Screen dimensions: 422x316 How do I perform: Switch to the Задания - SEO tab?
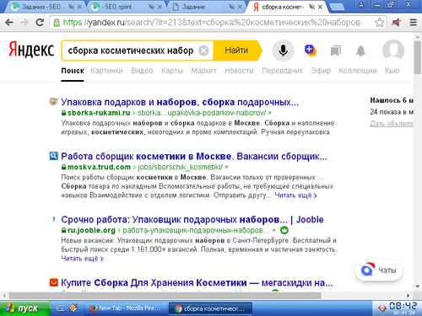(x=41, y=7)
